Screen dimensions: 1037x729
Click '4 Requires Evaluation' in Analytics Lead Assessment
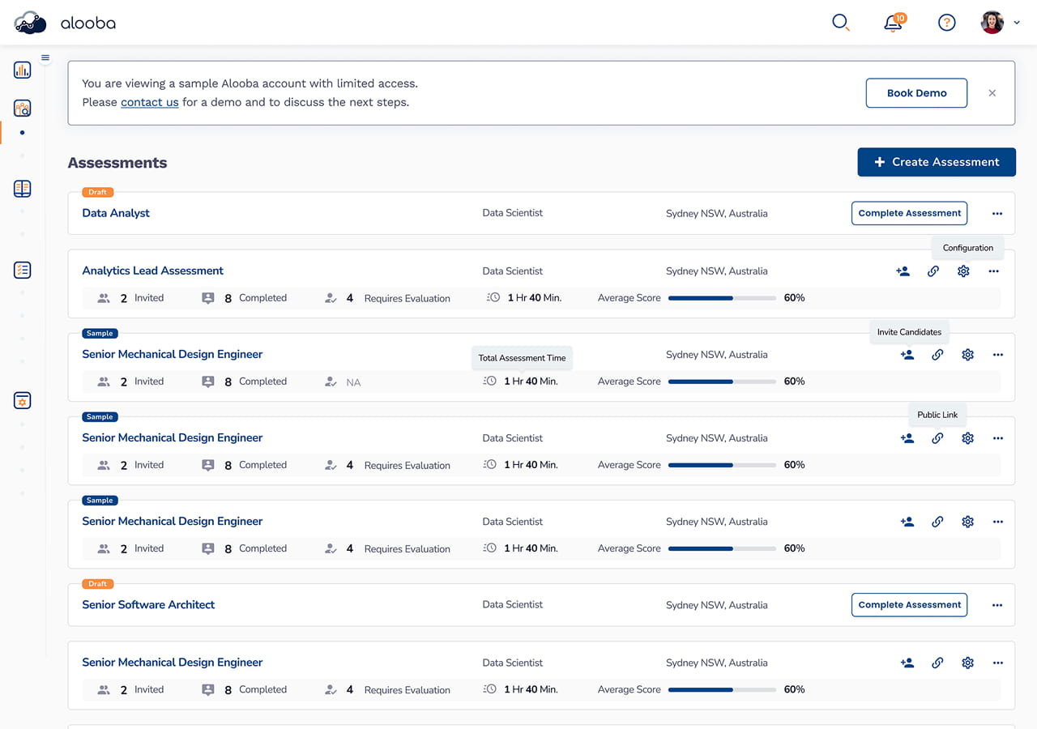coord(387,298)
